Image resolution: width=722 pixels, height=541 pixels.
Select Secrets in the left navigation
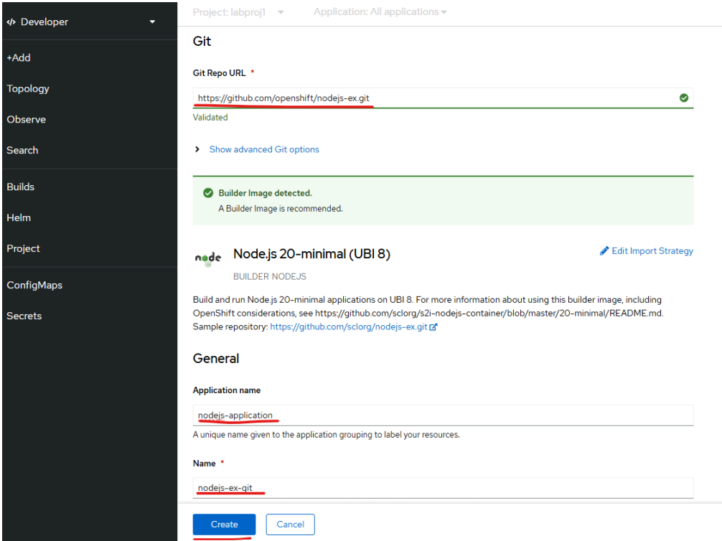tap(24, 316)
